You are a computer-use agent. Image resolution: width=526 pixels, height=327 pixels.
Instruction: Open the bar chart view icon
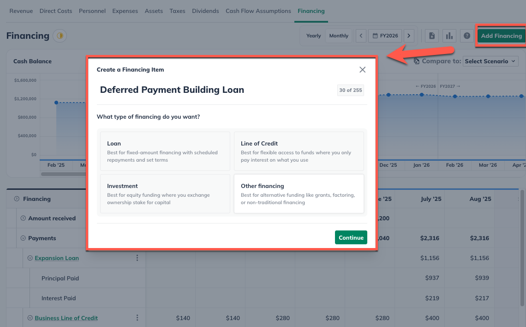tap(449, 36)
